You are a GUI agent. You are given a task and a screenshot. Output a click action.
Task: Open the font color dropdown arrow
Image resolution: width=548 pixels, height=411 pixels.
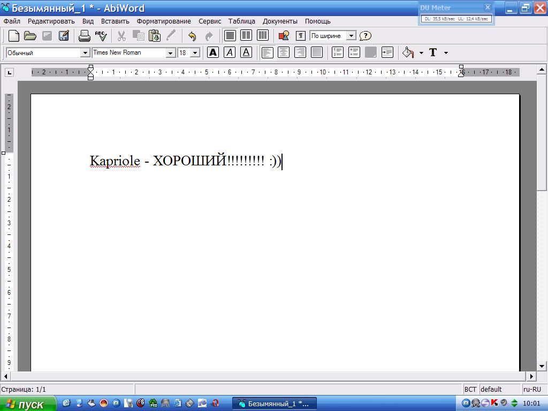click(x=446, y=53)
